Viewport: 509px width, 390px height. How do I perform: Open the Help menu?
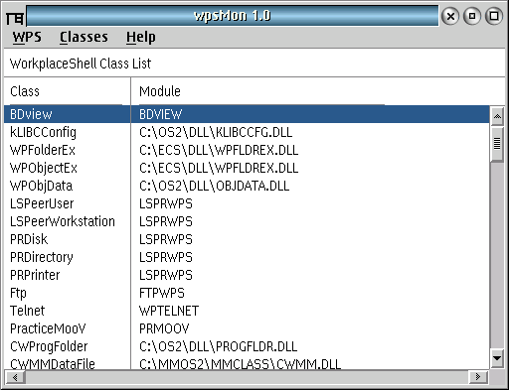point(141,37)
